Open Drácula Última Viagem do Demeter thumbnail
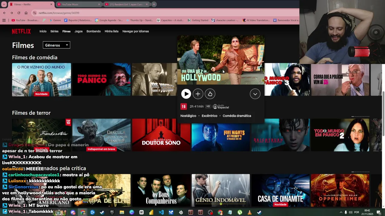The height and width of the screenshot is (216, 385). click(x=101, y=135)
